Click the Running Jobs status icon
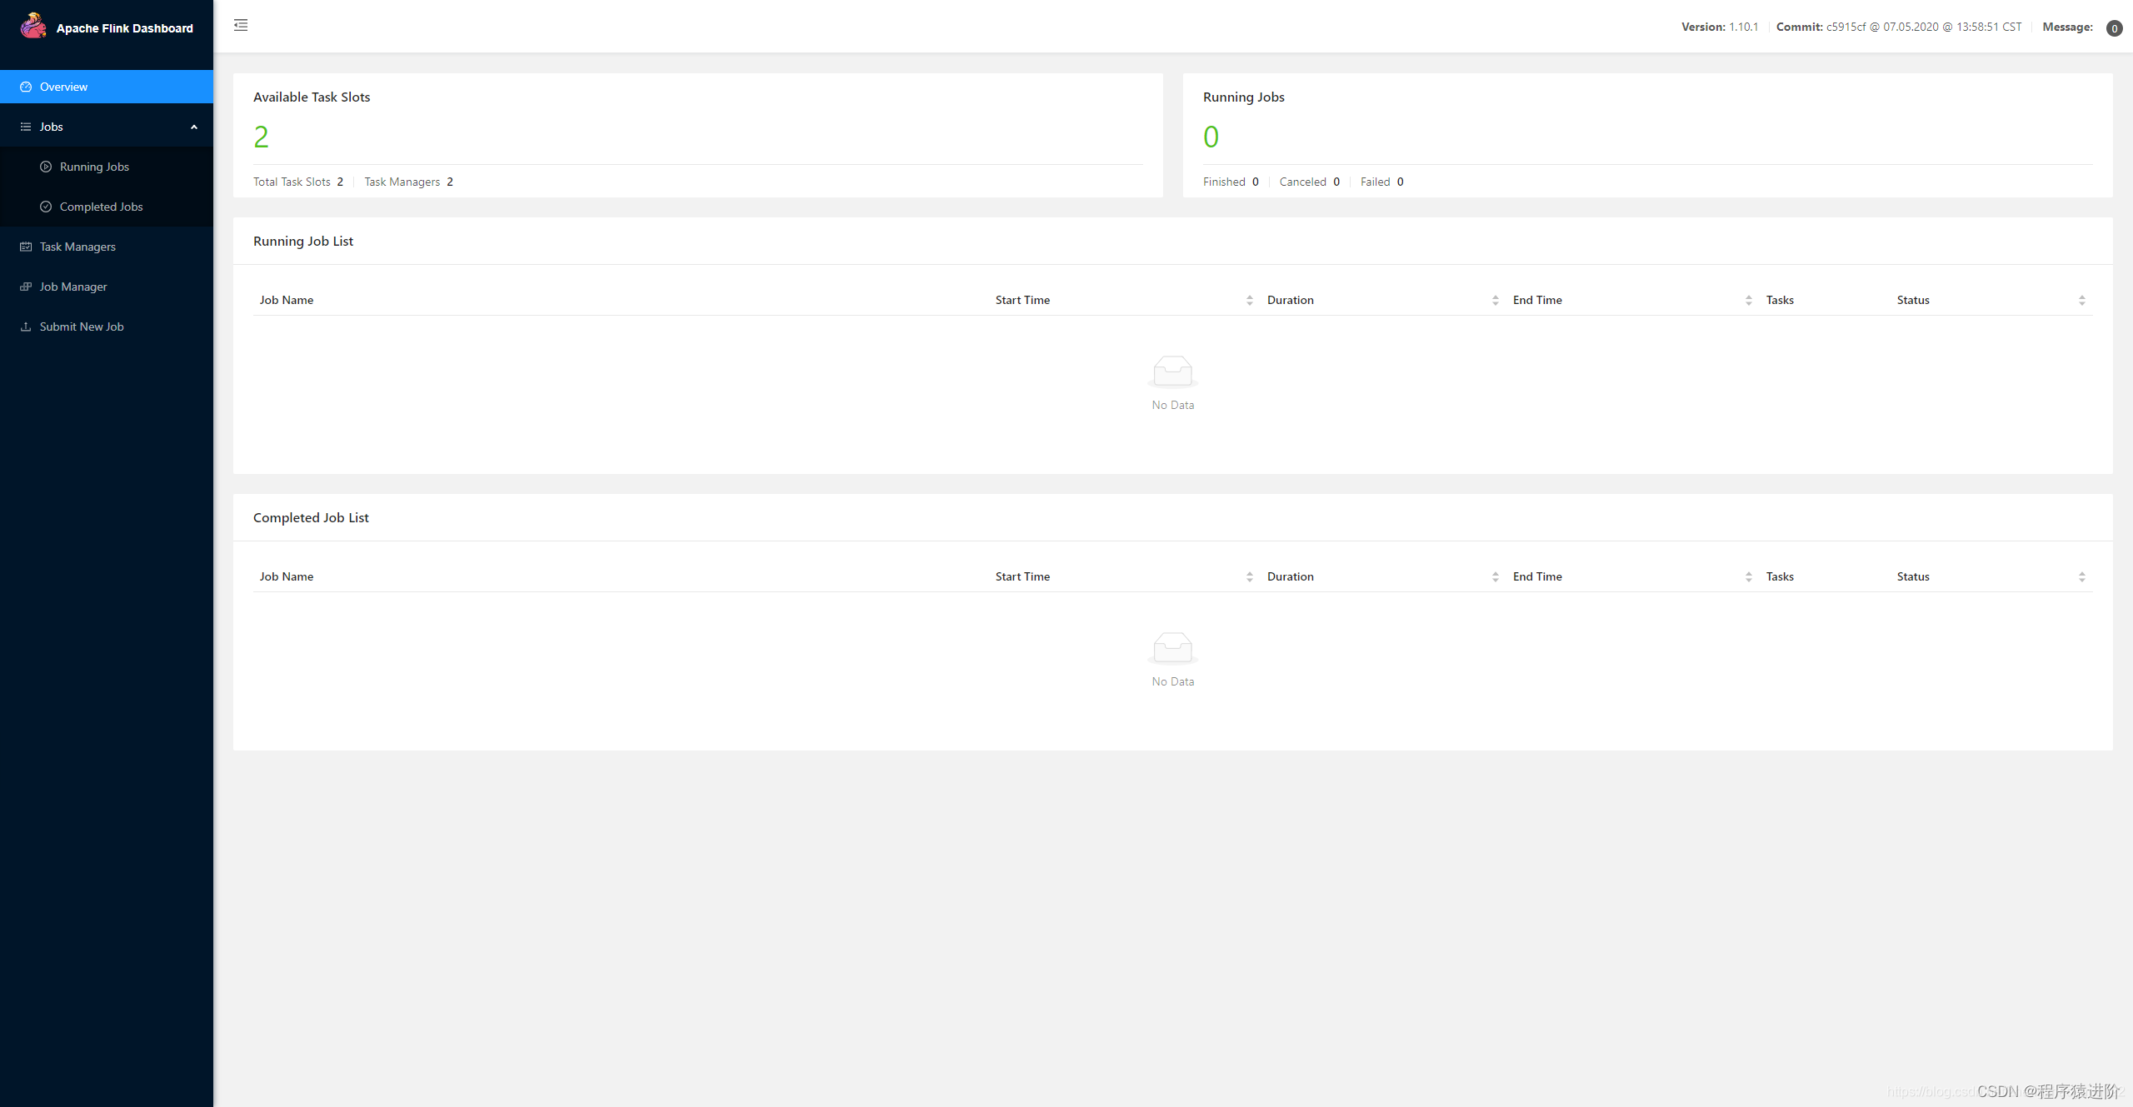This screenshot has height=1107, width=2133. click(x=45, y=167)
